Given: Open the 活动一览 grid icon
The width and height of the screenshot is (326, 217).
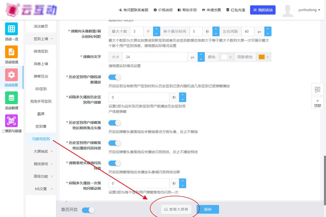Looking at the screenshot, I should (11, 29).
